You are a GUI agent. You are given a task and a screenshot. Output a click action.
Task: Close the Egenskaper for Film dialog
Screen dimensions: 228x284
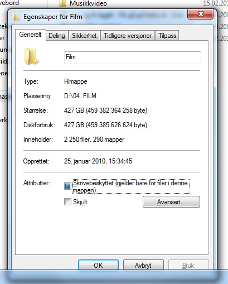tap(200, 14)
